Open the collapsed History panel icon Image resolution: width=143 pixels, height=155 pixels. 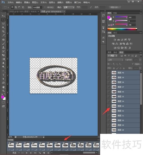pos(103,15)
